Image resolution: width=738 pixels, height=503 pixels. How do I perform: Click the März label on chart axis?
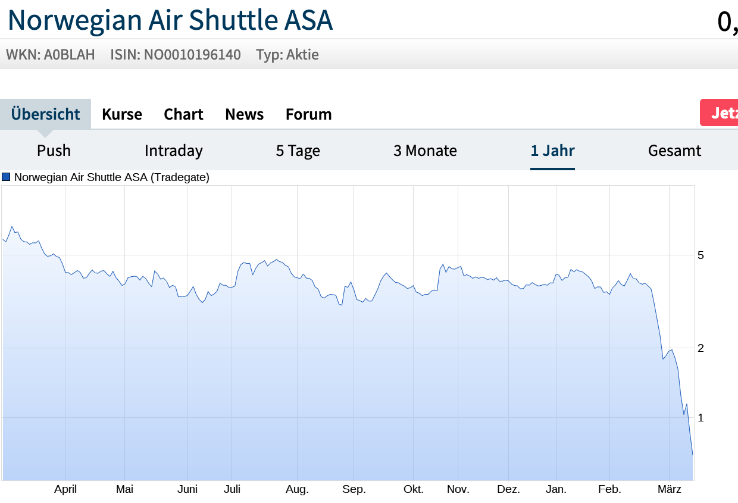pyautogui.click(x=669, y=489)
